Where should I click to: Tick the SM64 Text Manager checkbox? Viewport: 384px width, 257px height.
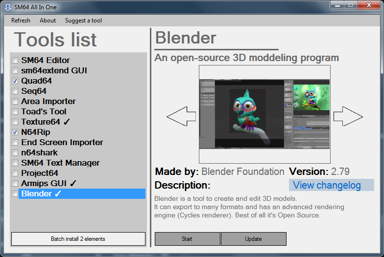tap(15, 163)
